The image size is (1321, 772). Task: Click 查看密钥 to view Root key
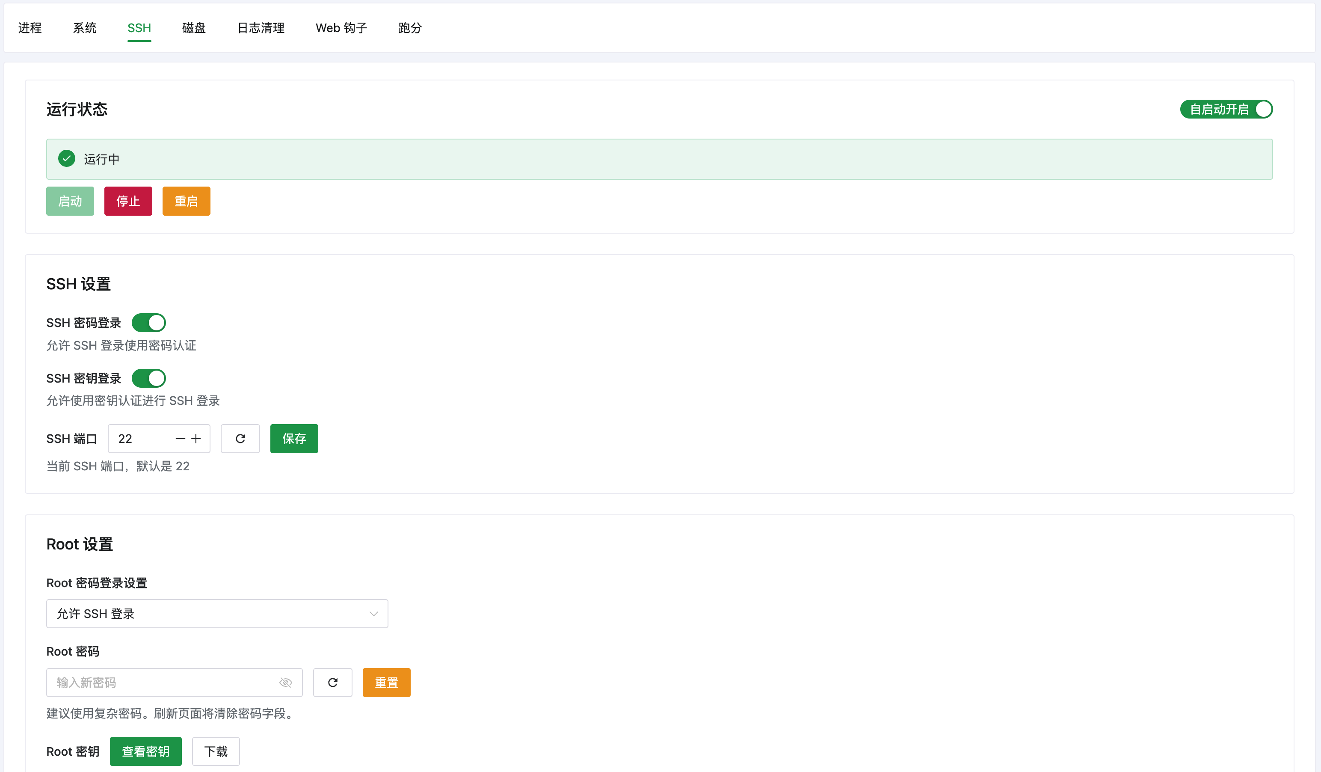point(146,751)
